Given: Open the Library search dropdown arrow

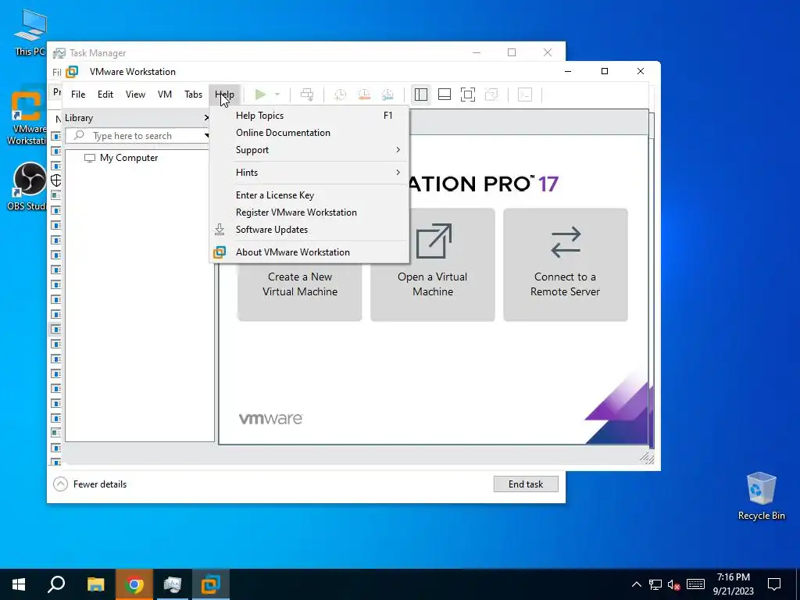Looking at the screenshot, I should (x=206, y=136).
